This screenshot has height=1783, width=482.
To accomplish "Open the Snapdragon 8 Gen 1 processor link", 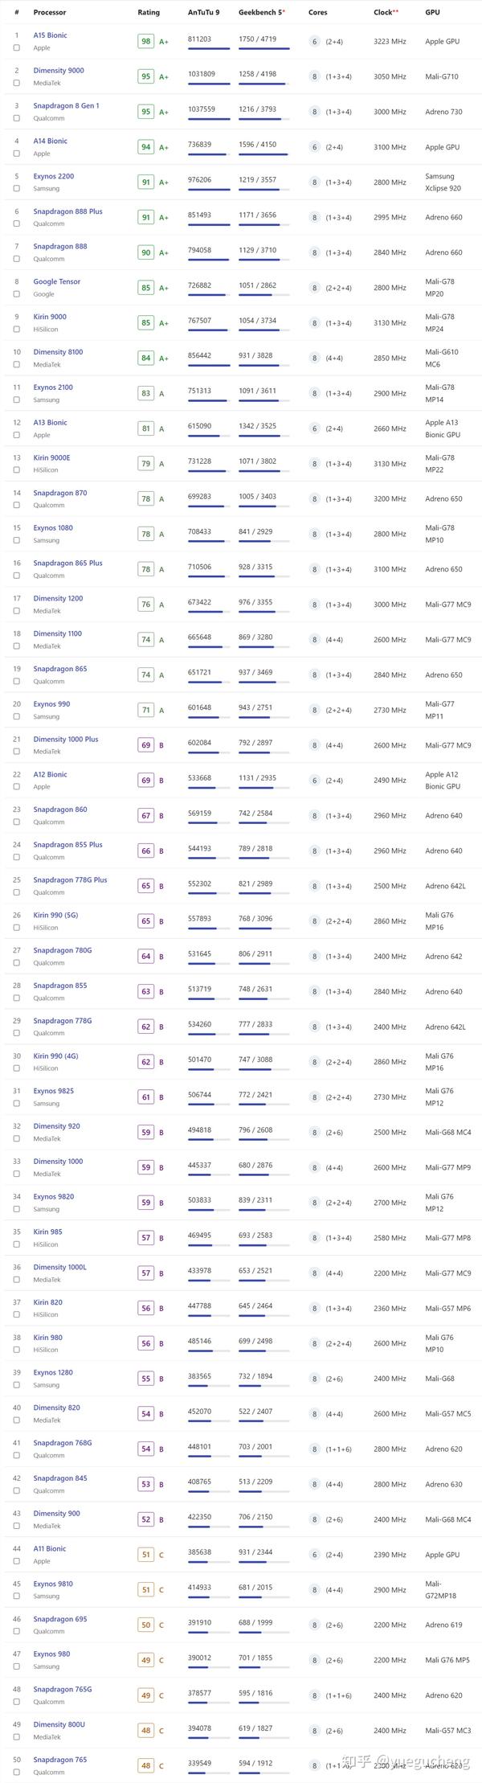I will click(66, 105).
